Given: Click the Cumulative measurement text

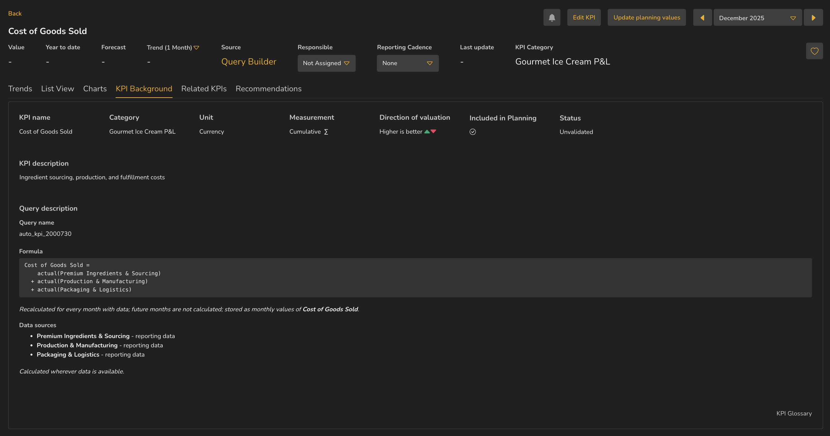Looking at the screenshot, I should 305,132.
